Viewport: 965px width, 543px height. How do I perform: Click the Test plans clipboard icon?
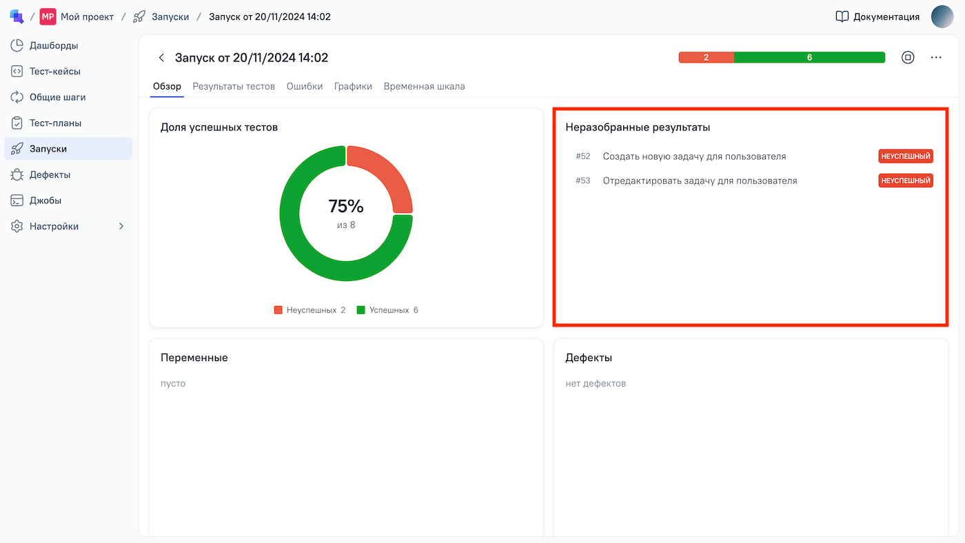17,123
